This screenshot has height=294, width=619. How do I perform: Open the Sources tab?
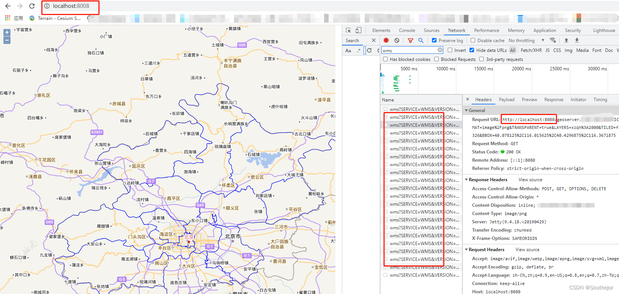[431, 30]
